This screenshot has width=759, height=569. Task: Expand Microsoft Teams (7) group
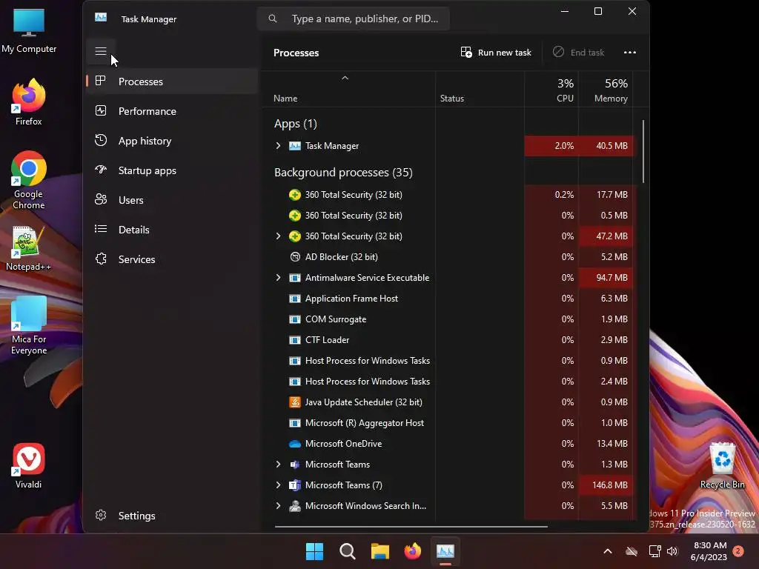point(279,485)
